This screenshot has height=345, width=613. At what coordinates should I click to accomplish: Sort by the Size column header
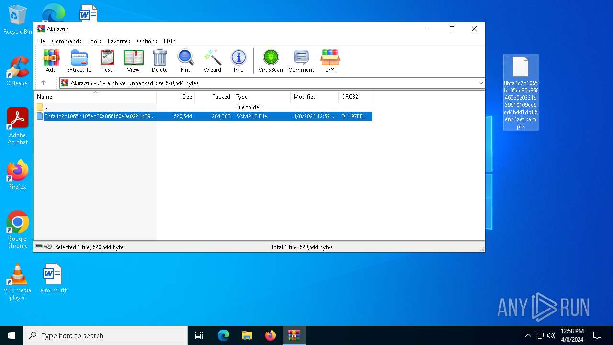tap(176, 97)
